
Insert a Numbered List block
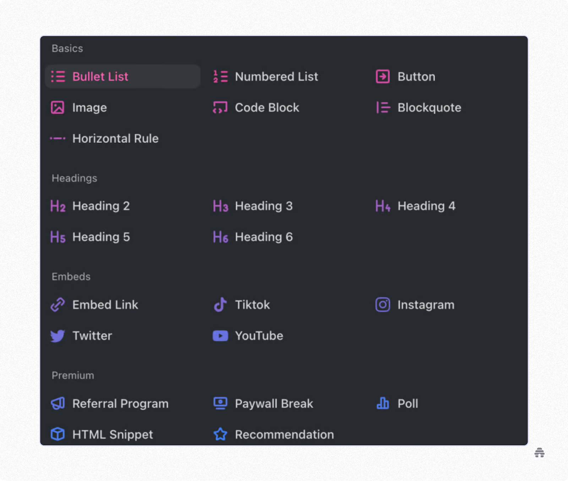coord(277,76)
